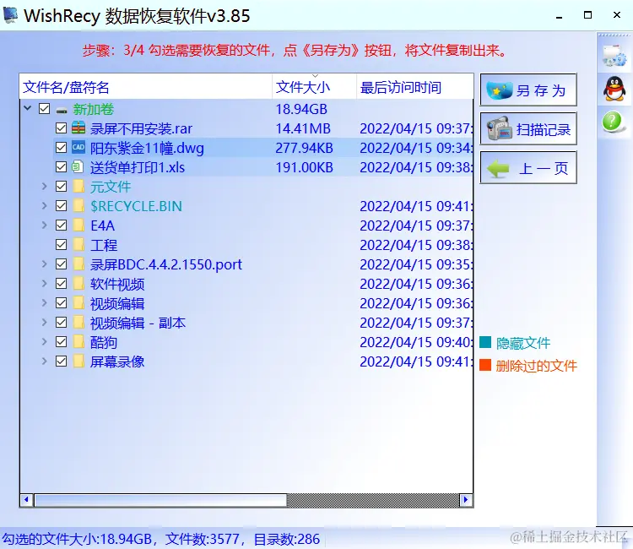Image resolution: width=633 pixels, height=549 pixels.
Task: Click the WinRAR icon of 录屏不用安装.rar
Action: [x=78, y=128]
